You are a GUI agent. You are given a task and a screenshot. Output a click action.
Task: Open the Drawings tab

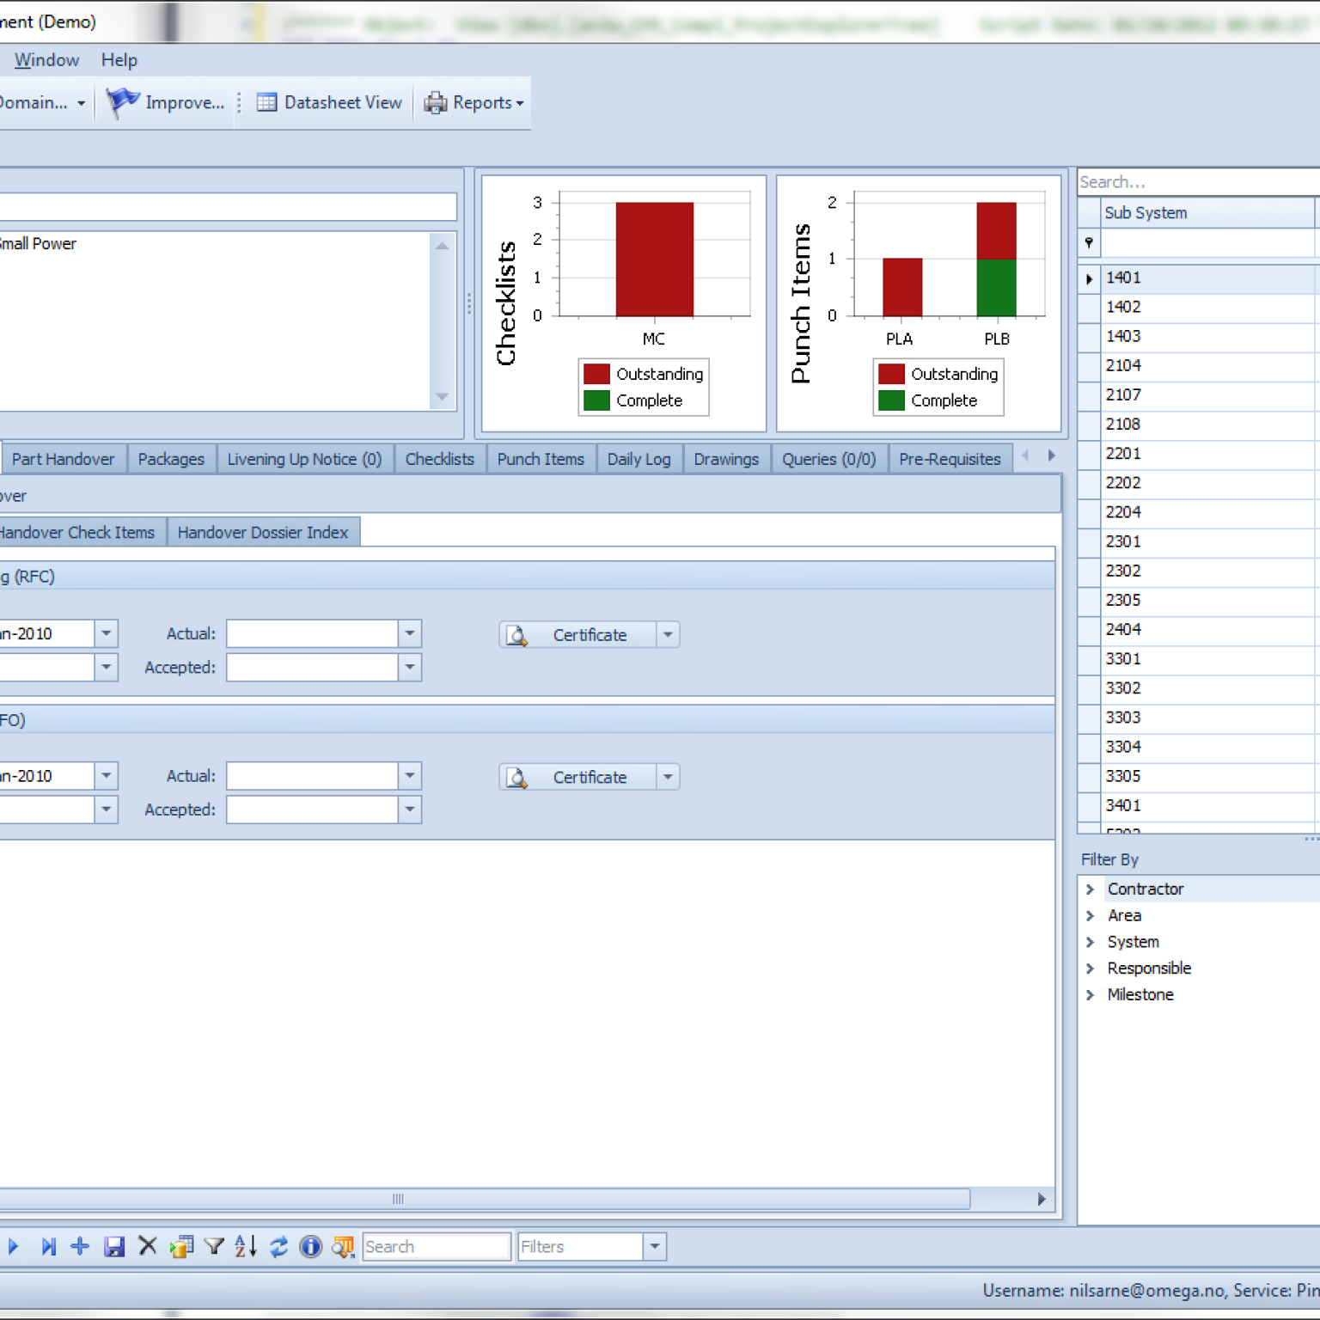tap(726, 459)
